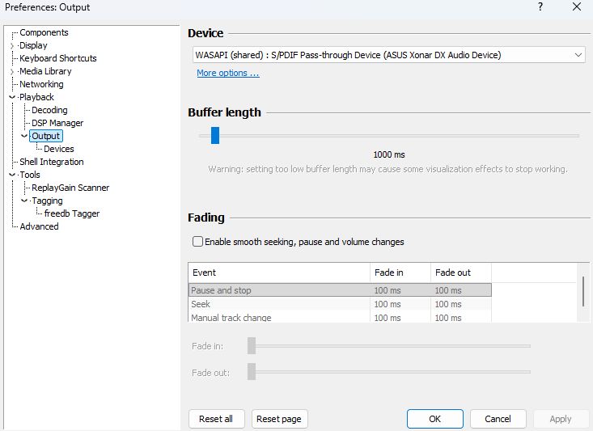593x431 pixels.
Task: Open the Networking preferences page
Action: coord(41,84)
